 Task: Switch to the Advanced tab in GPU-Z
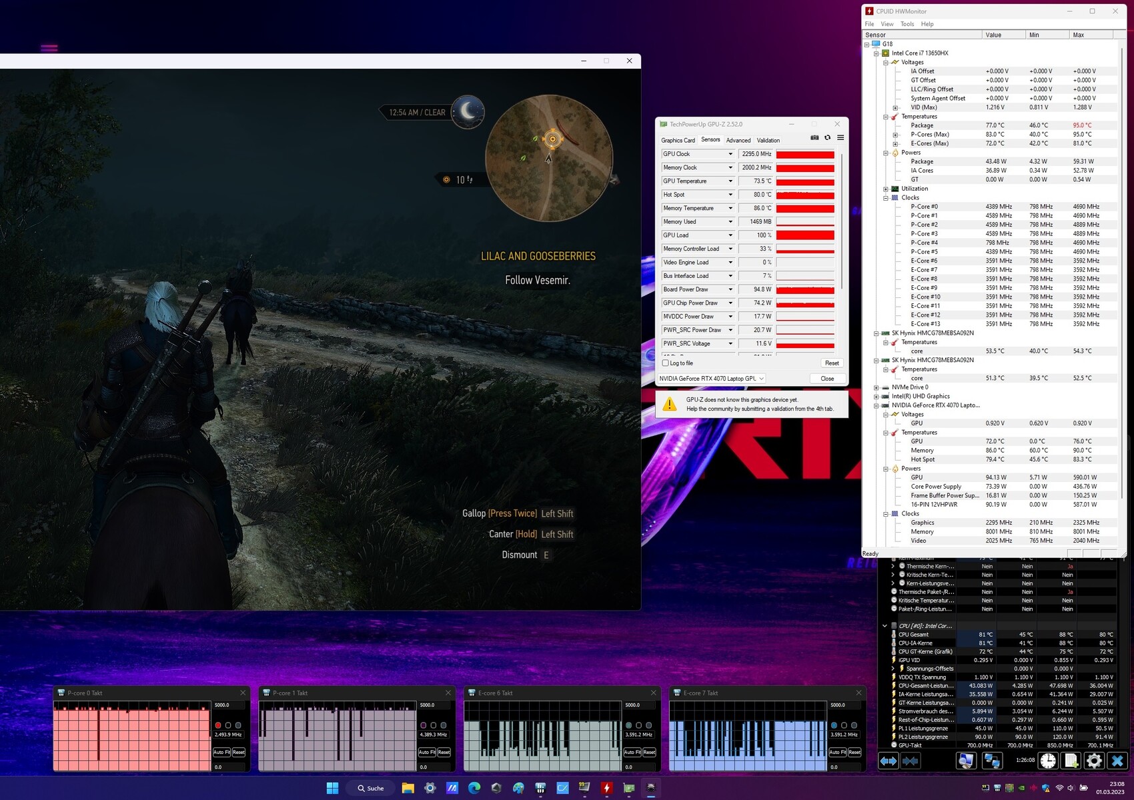(x=738, y=141)
